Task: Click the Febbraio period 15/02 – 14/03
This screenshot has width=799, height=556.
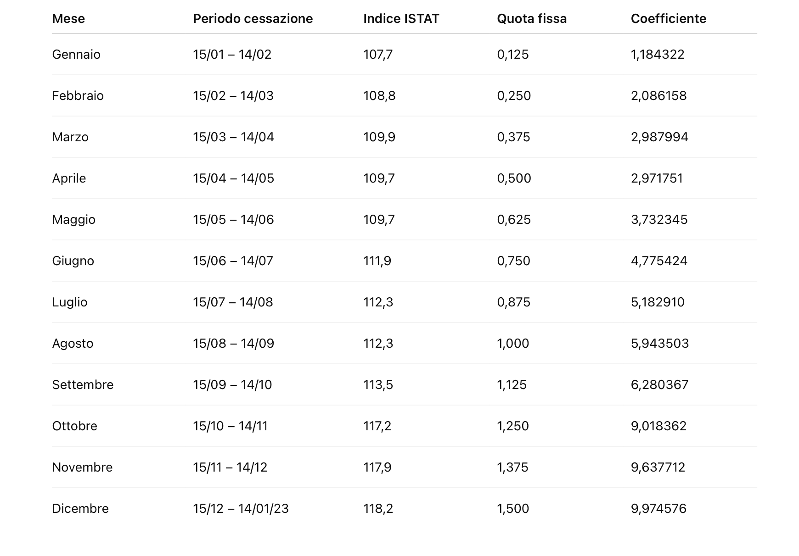Action: [x=233, y=96]
